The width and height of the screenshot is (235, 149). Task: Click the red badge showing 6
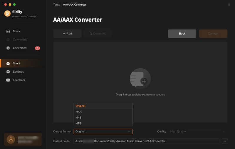pos(38,48)
